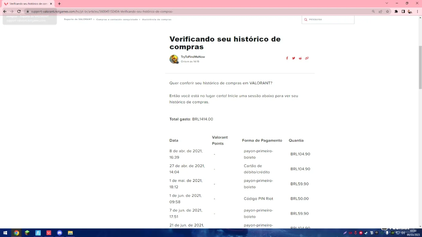422x237 pixels.
Task: Select the Verificando seu histórico browser tab
Action: 28,4
